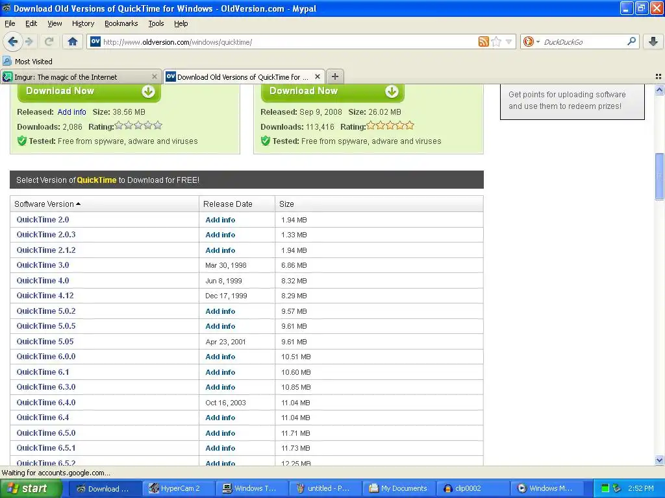
Task: Click the left green Download Now button
Action: [x=89, y=91]
